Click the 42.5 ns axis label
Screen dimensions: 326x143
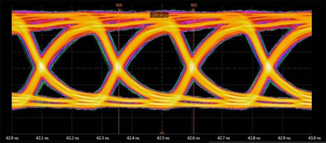coord(162,138)
